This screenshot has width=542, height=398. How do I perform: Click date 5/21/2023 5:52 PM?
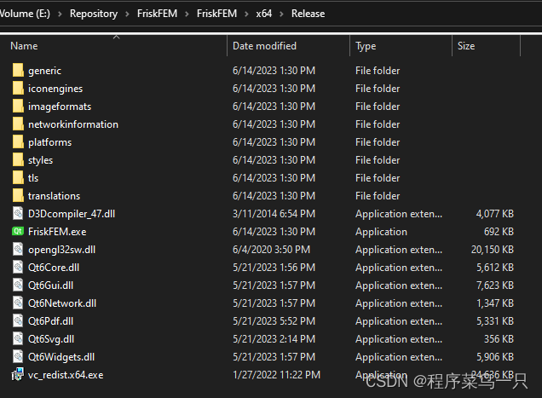pyautogui.click(x=274, y=321)
